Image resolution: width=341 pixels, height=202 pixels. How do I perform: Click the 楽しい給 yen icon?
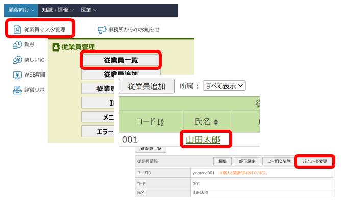(x=17, y=60)
